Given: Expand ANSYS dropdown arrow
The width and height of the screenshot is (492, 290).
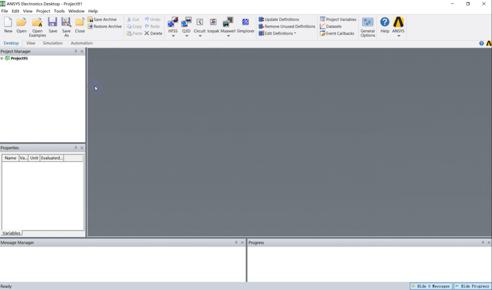Looking at the screenshot, I should (x=399, y=36).
